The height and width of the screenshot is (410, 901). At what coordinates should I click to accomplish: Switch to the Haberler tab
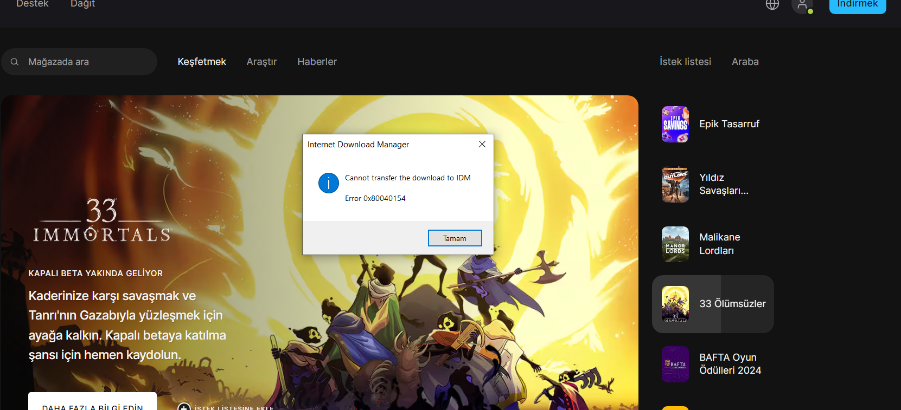tap(317, 62)
